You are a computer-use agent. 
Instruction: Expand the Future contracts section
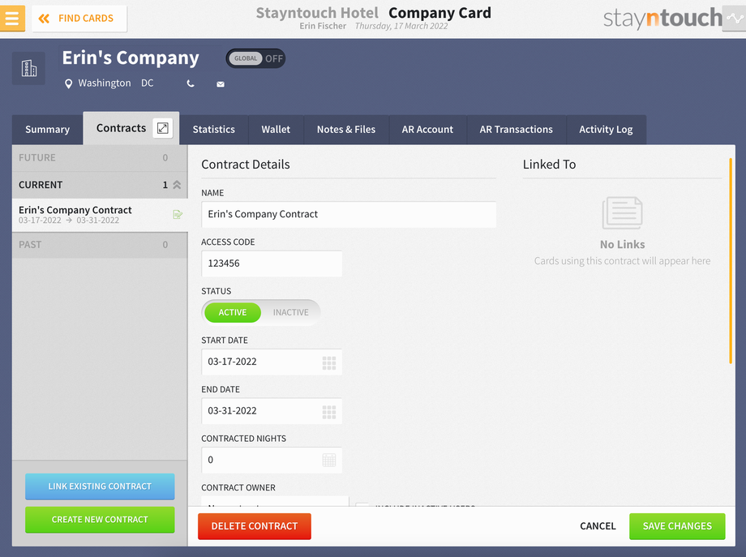pyautogui.click(x=100, y=158)
